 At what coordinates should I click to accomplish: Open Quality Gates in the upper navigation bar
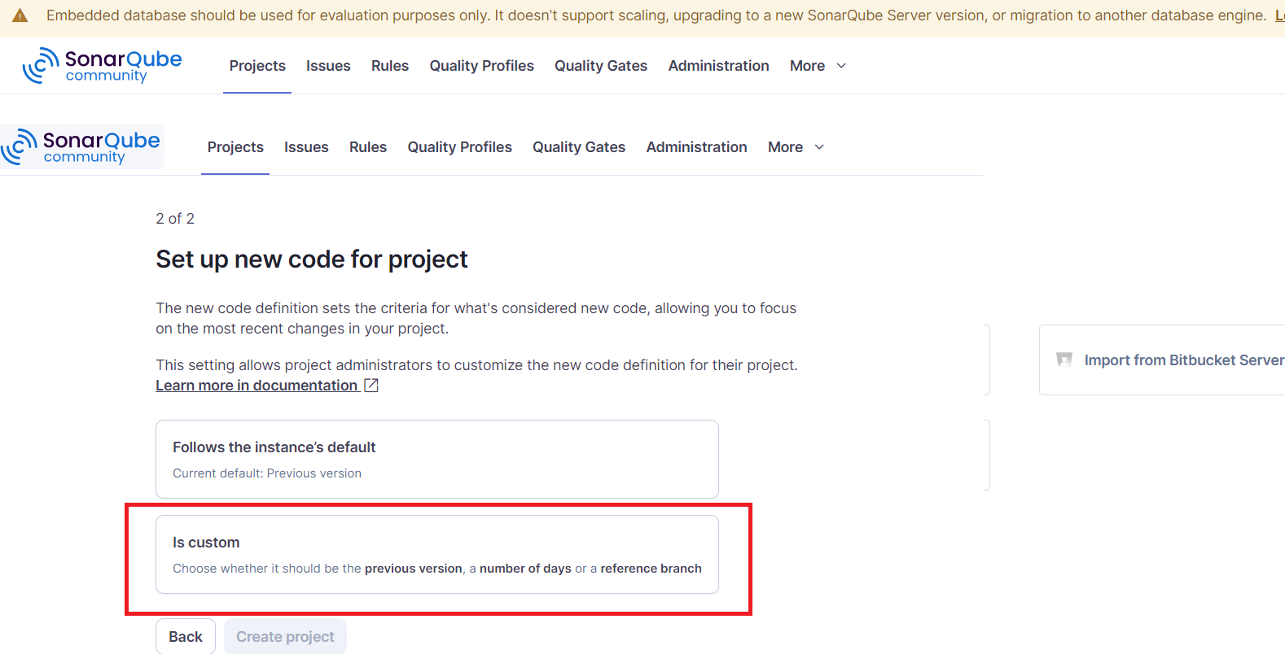(601, 66)
